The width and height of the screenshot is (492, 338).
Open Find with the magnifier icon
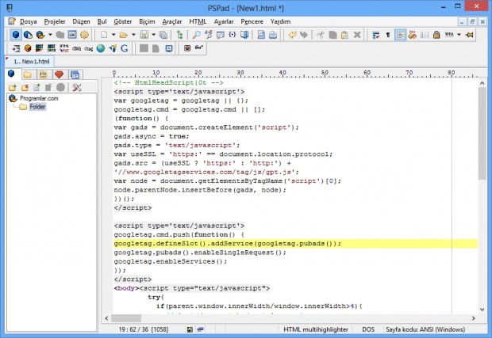click(197, 35)
